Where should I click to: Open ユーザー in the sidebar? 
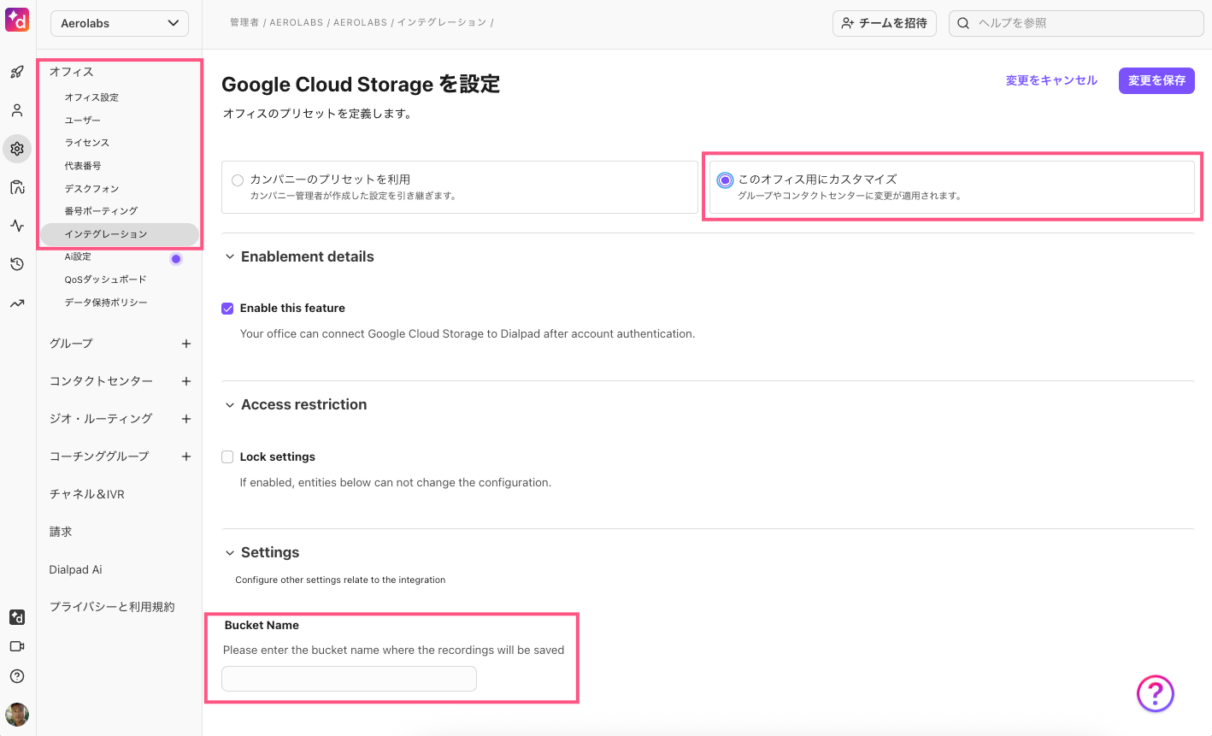coord(82,121)
